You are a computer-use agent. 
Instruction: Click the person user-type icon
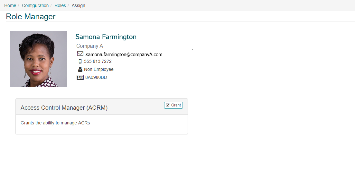[80, 69]
